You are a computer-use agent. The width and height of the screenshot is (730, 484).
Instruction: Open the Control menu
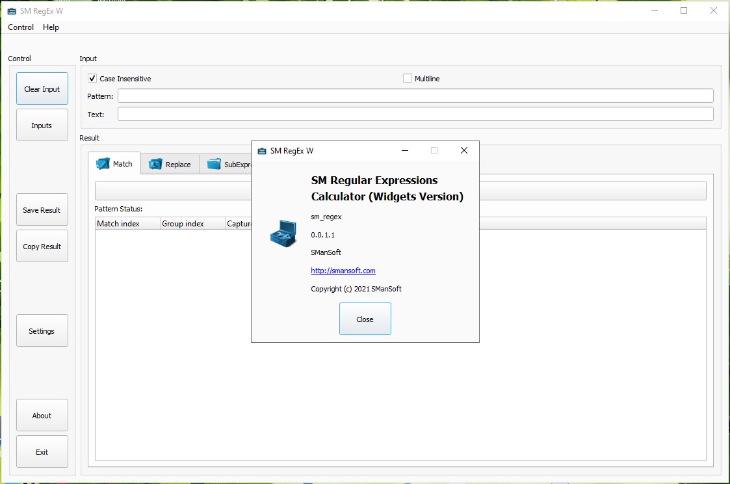[x=21, y=27]
